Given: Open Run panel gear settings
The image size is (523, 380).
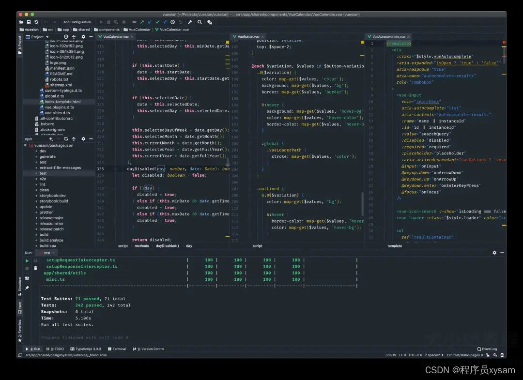Looking at the screenshot, I should click(x=494, y=253).
